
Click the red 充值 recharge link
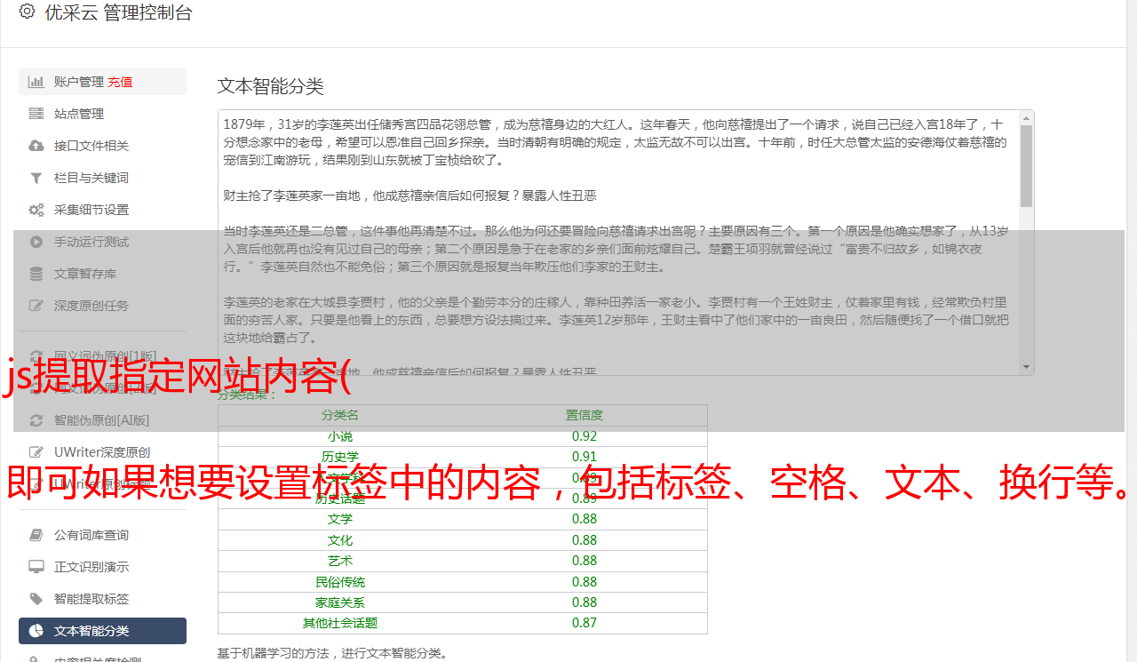tap(121, 82)
